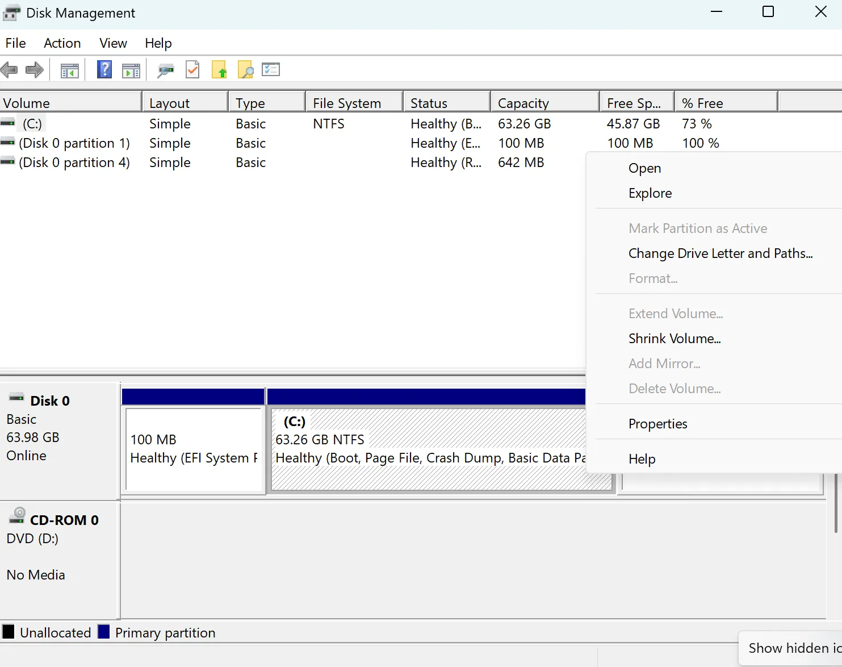Click the CD-ROM 0 drive icon
842x667 pixels.
[16, 516]
